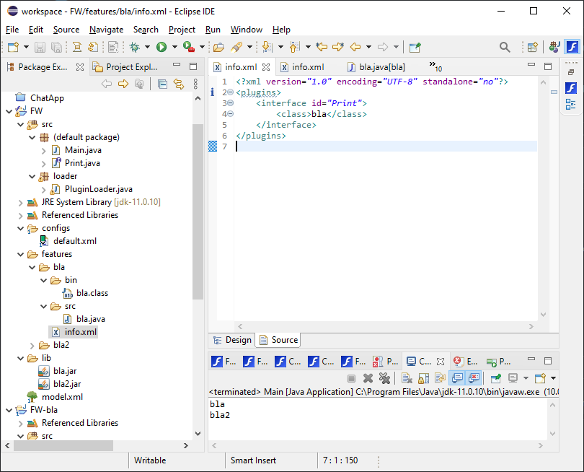Toggle Link with Editor in Package Explorer
The height and width of the screenshot is (472, 584).
click(x=178, y=84)
